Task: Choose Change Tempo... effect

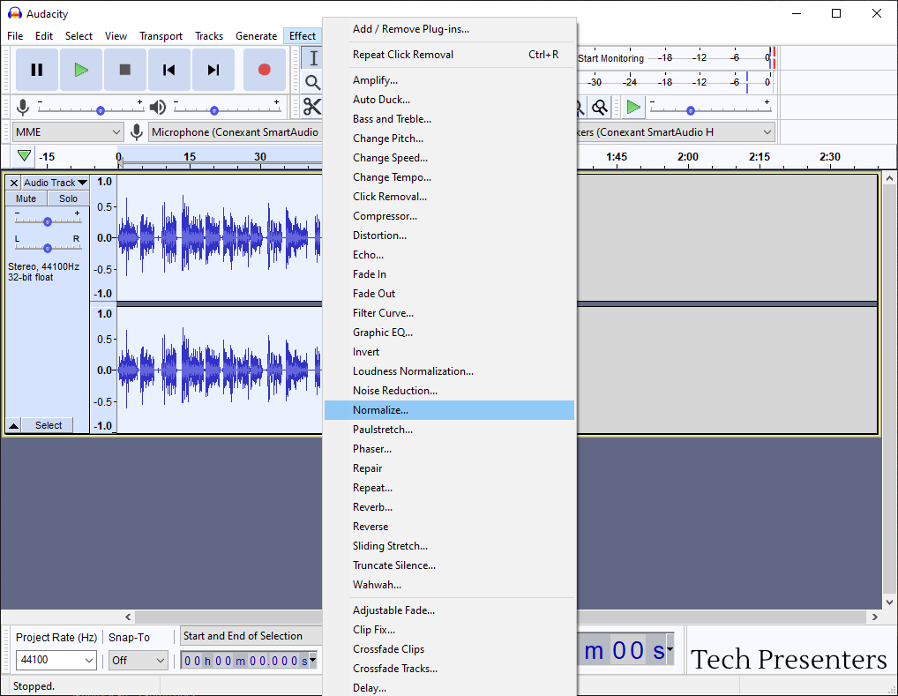Action: (x=450, y=177)
